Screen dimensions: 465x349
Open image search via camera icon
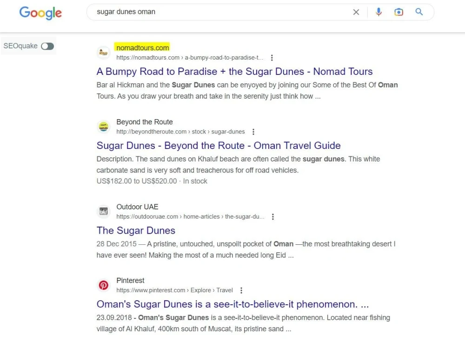coord(399,12)
